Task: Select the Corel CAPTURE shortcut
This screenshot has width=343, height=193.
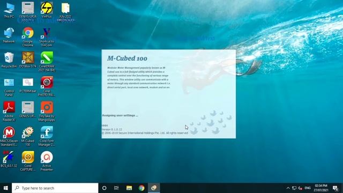Action: (28, 161)
